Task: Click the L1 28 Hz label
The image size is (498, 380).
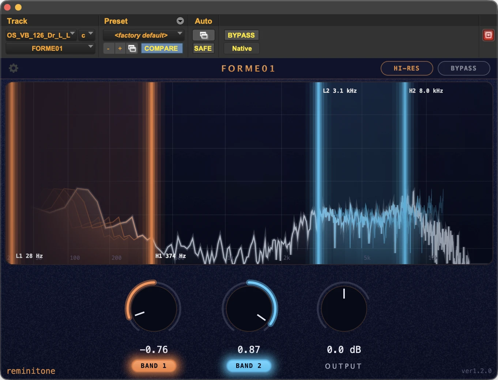Action: pos(29,256)
